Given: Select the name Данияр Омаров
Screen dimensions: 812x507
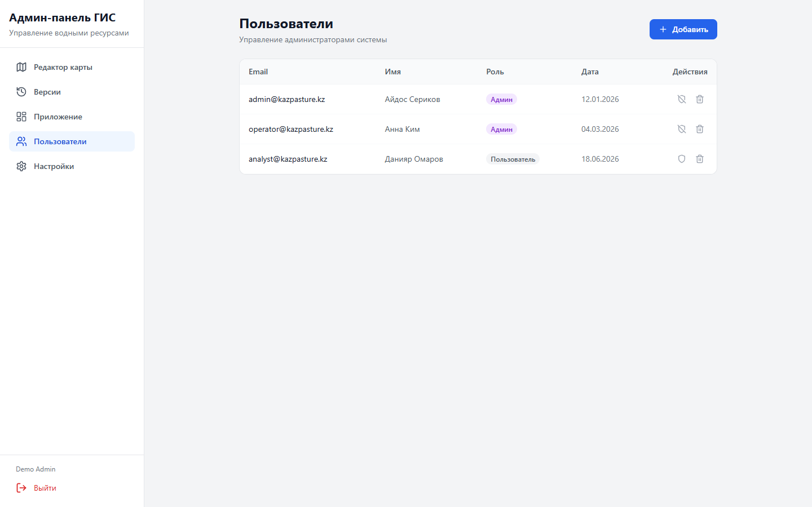Looking at the screenshot, I should point(414,159).
